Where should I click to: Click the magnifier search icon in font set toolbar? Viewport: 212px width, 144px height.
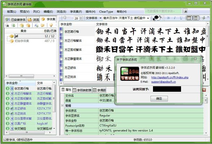click(x=7, y=25)
